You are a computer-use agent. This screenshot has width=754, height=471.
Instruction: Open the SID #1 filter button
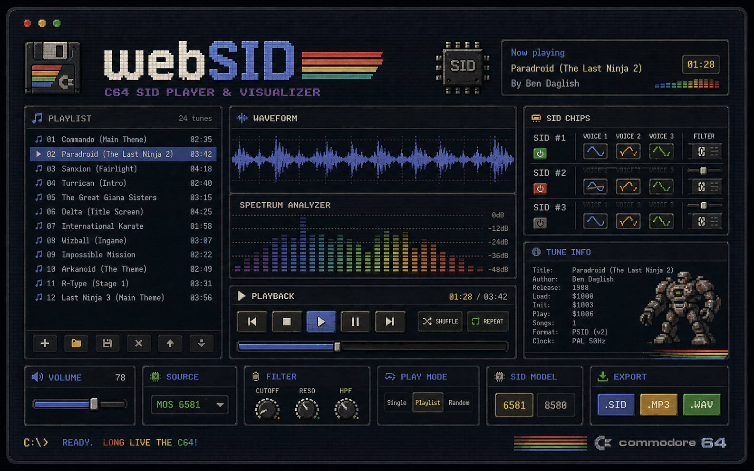pos(705,151)
